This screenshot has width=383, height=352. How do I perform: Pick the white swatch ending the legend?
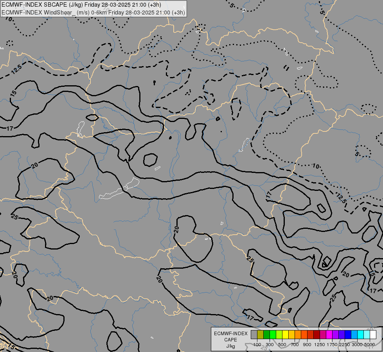tap(373, 335)
